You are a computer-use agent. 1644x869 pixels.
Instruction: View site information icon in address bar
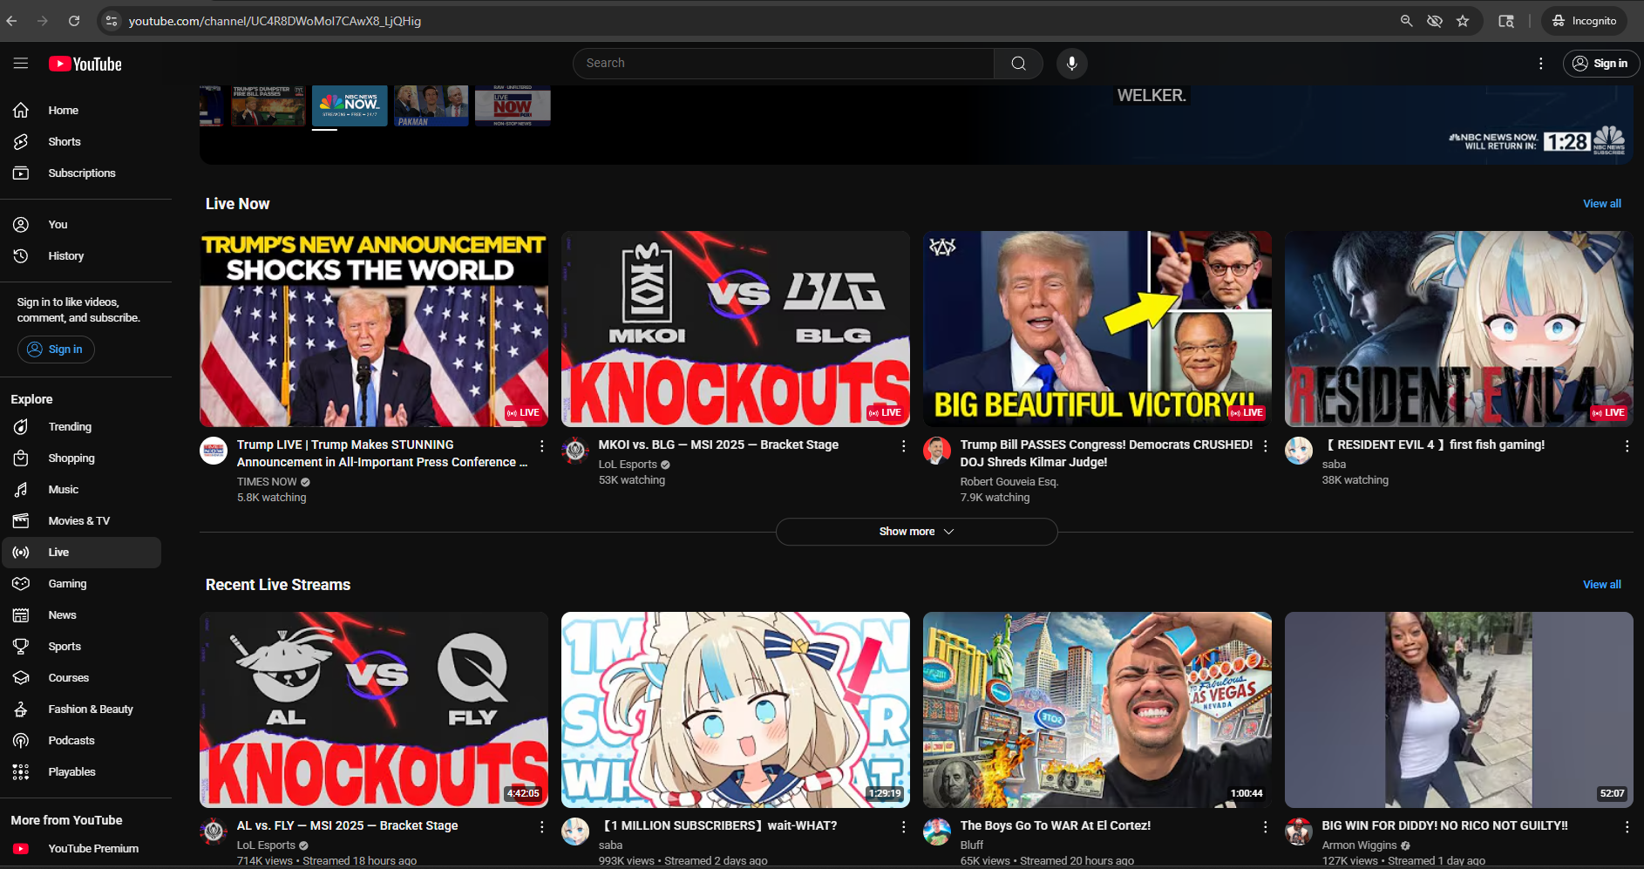click(x=111, y=21)
